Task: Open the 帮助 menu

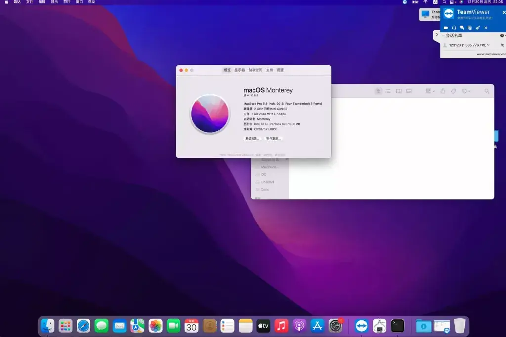Action: pyautogui.click(x=92, y=2)
